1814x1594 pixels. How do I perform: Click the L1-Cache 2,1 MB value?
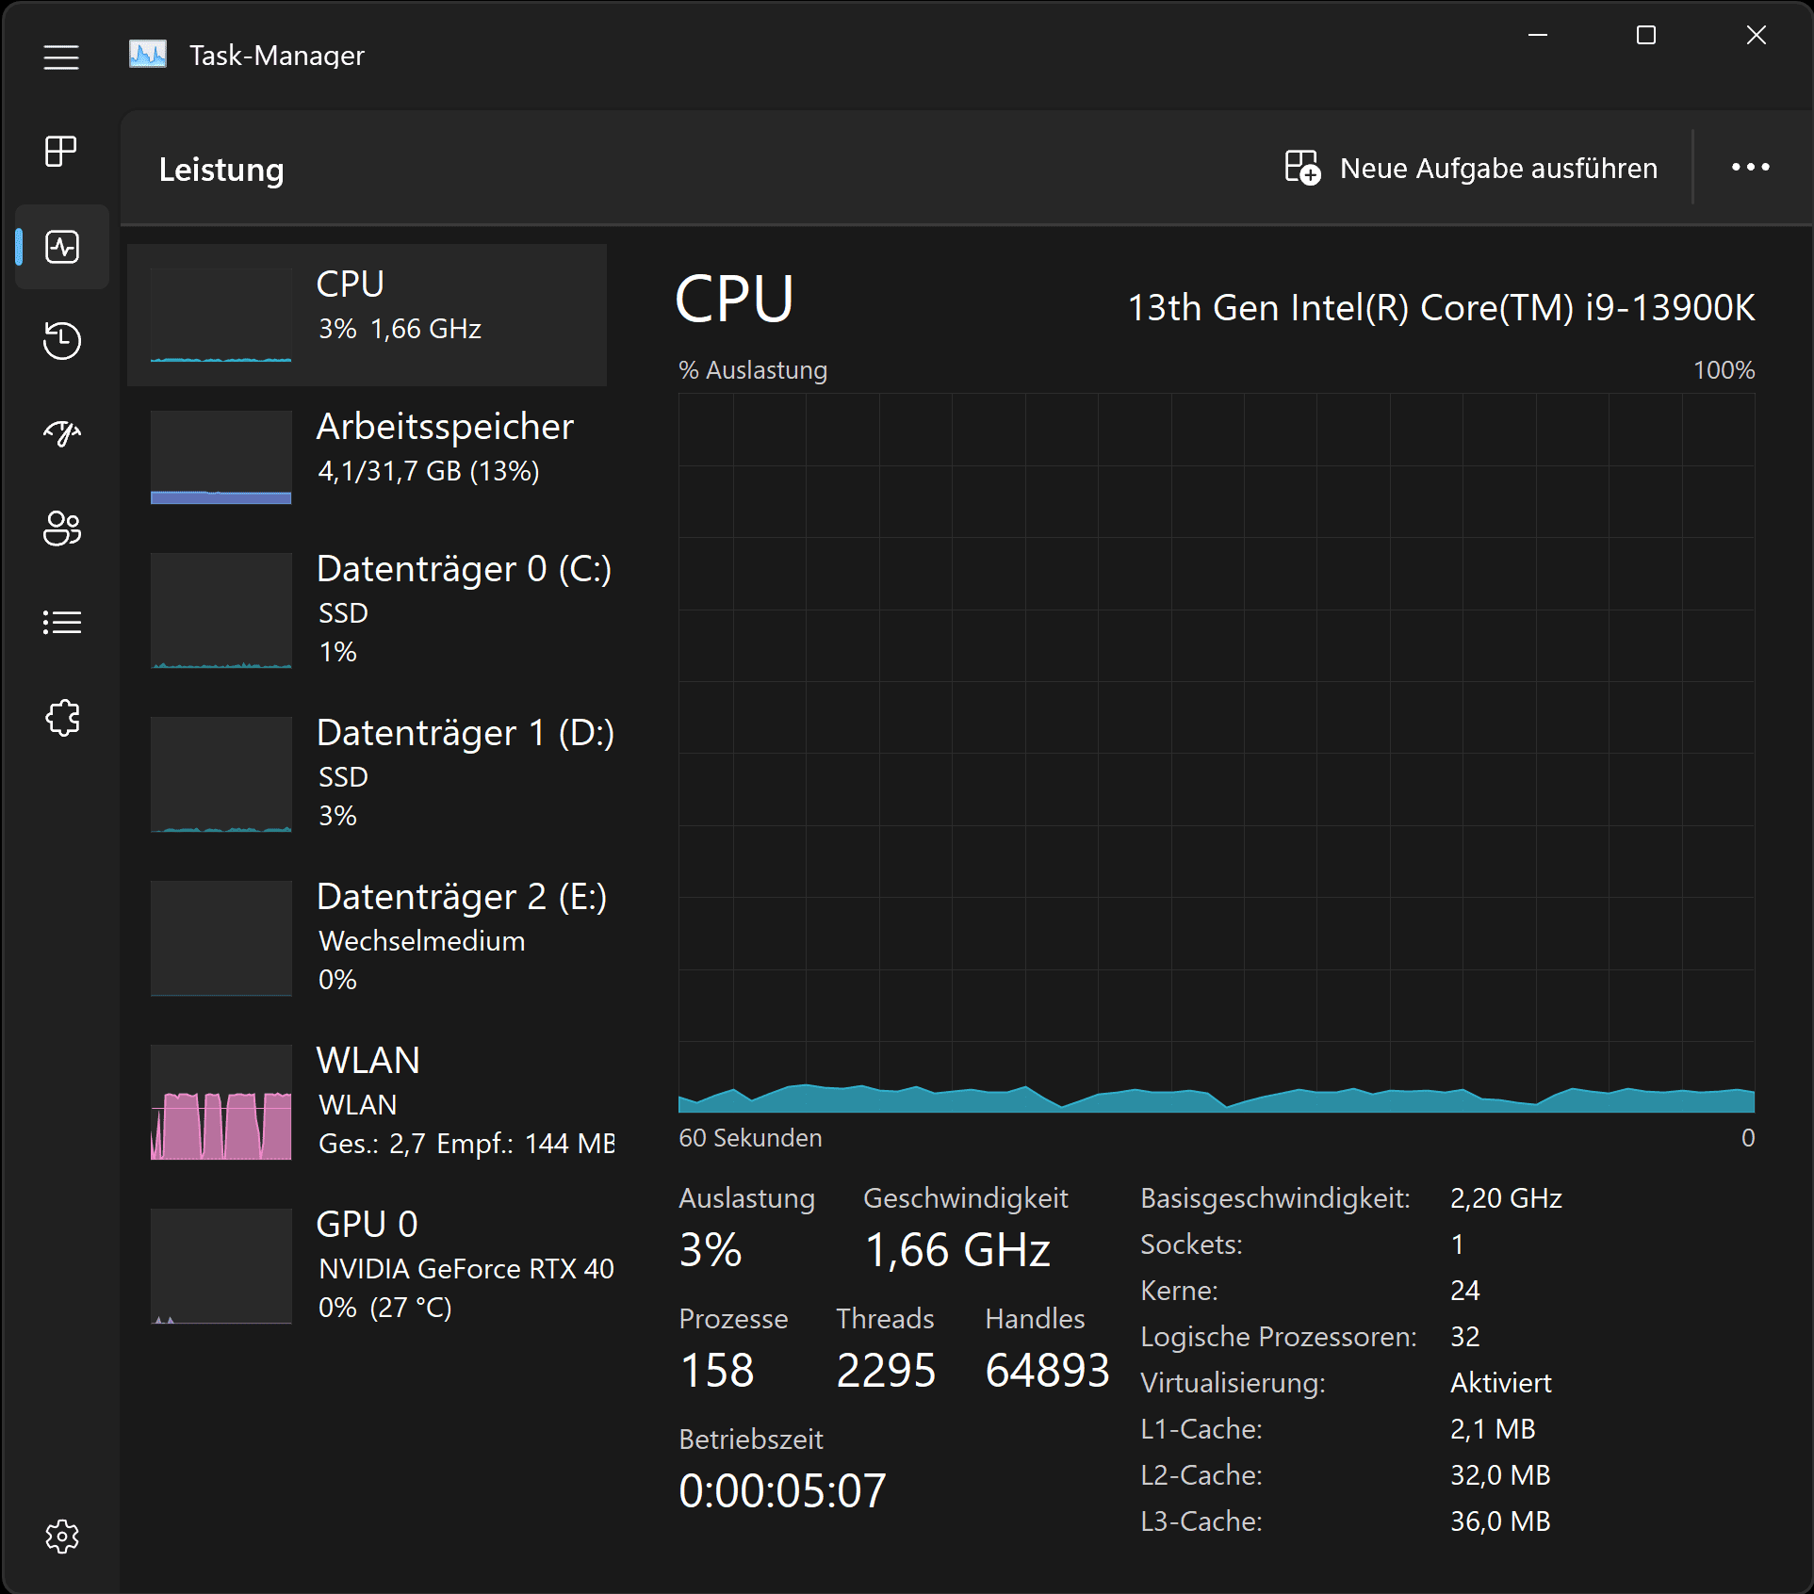point(1493,1429)
